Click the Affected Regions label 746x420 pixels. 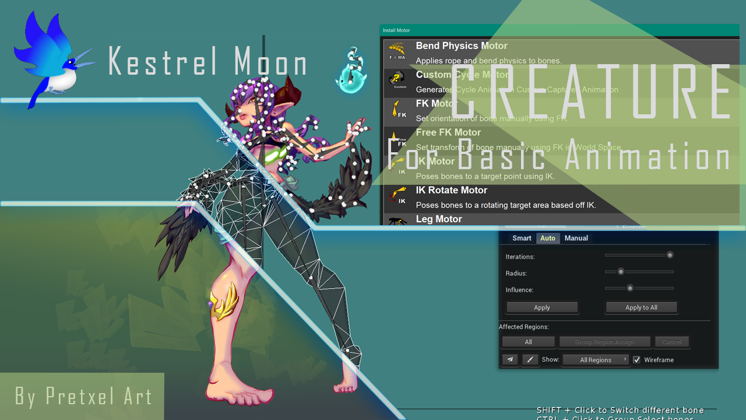(x=524, y=327)
